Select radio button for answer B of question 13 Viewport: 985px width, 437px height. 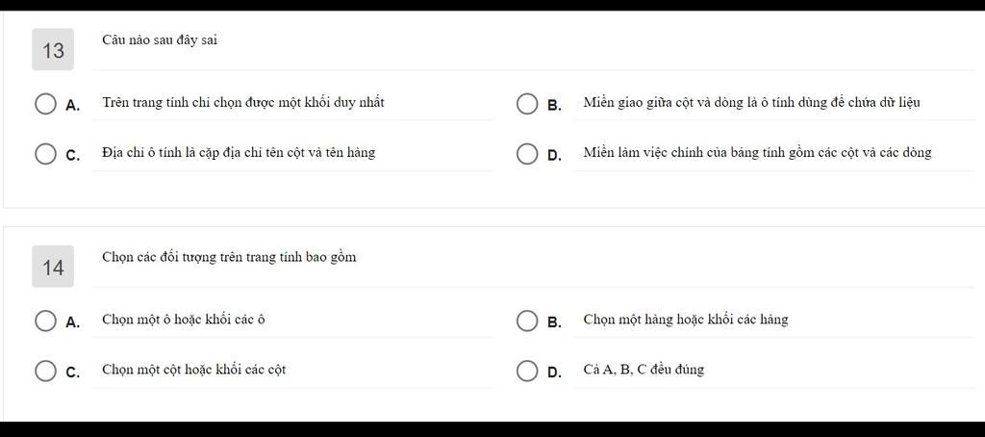tap(527, 104)
